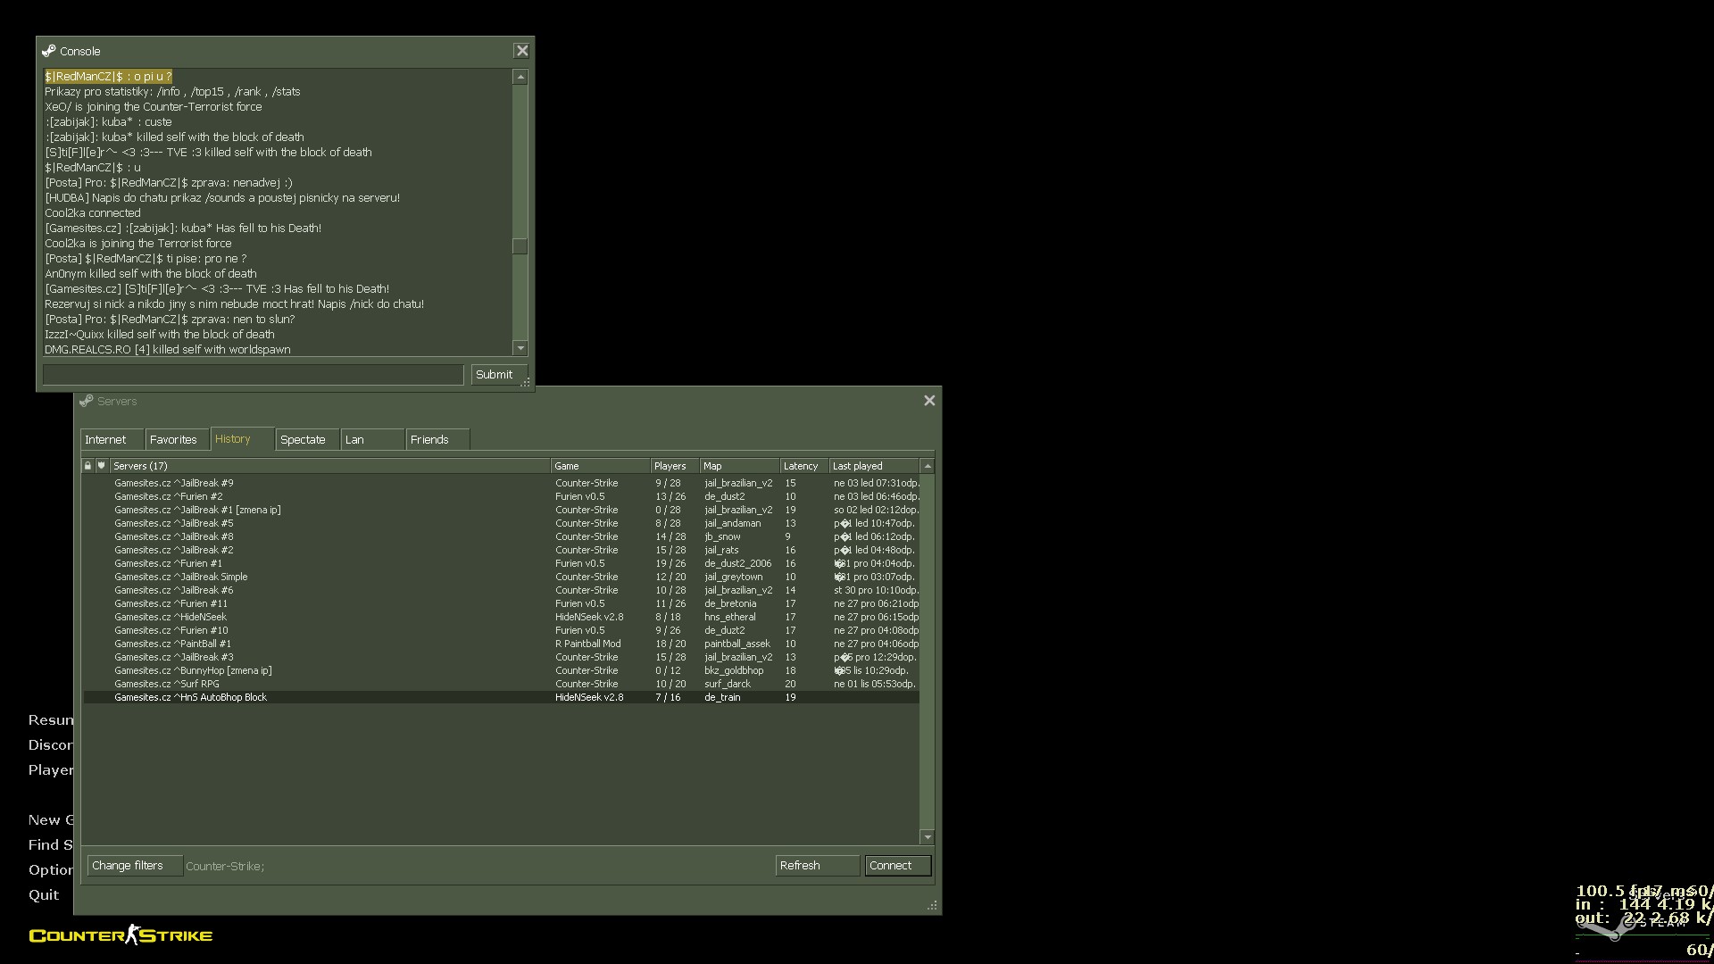Switch to the Internet tab
The image size is (1714, 964).
[112, 439]
